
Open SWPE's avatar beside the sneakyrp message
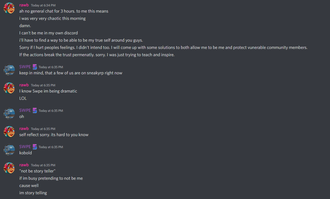coord(9,70)
